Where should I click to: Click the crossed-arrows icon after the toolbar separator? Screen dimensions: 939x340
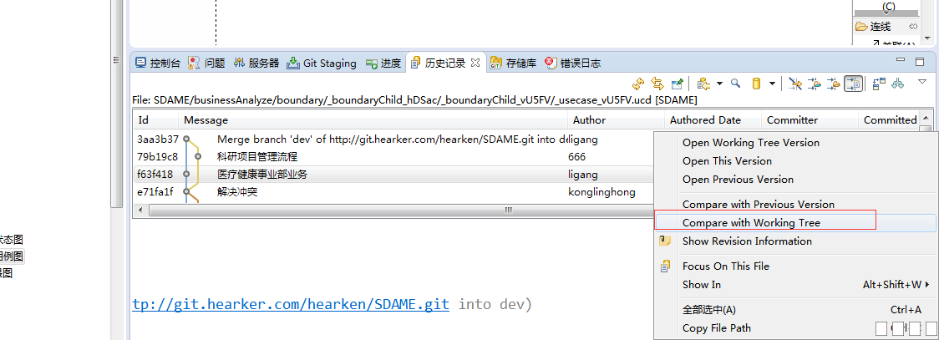(794, 84)
